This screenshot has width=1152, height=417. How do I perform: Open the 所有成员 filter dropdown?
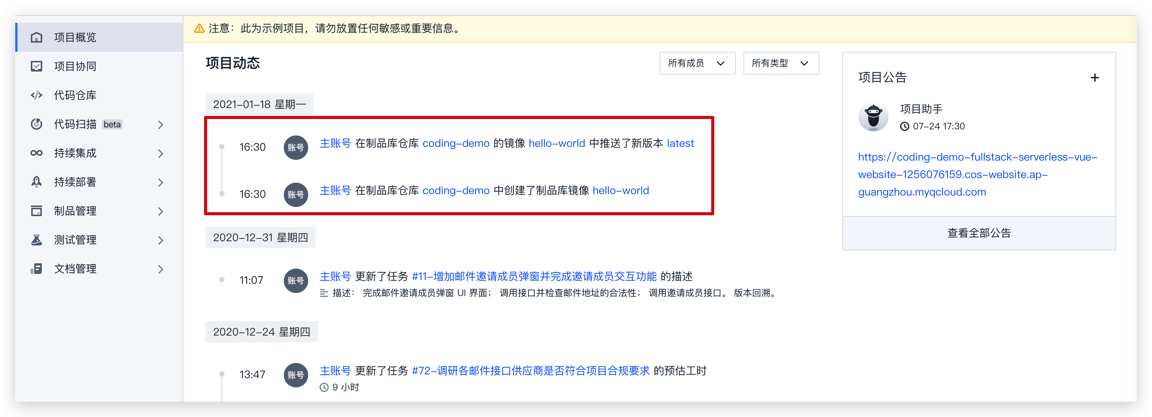(x=697, y=63)
